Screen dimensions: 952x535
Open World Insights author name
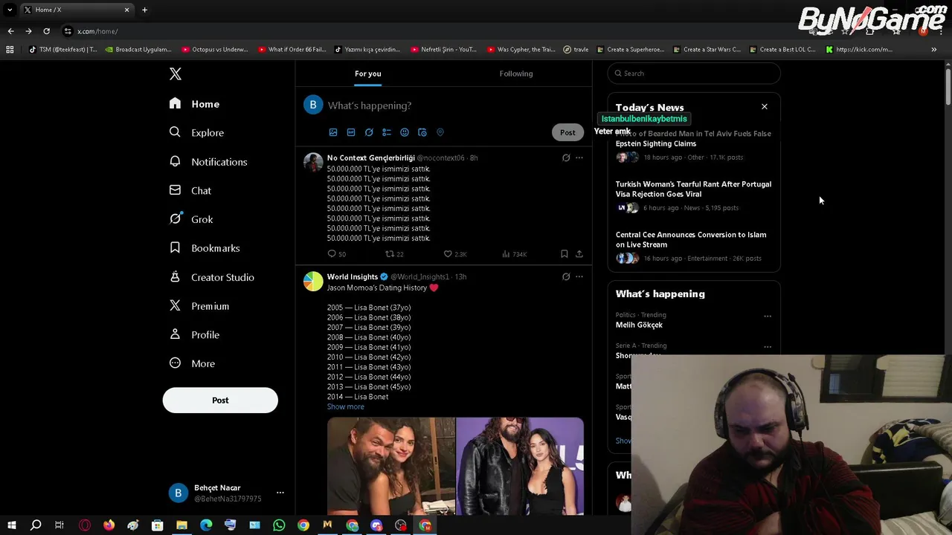coord(353,276)
